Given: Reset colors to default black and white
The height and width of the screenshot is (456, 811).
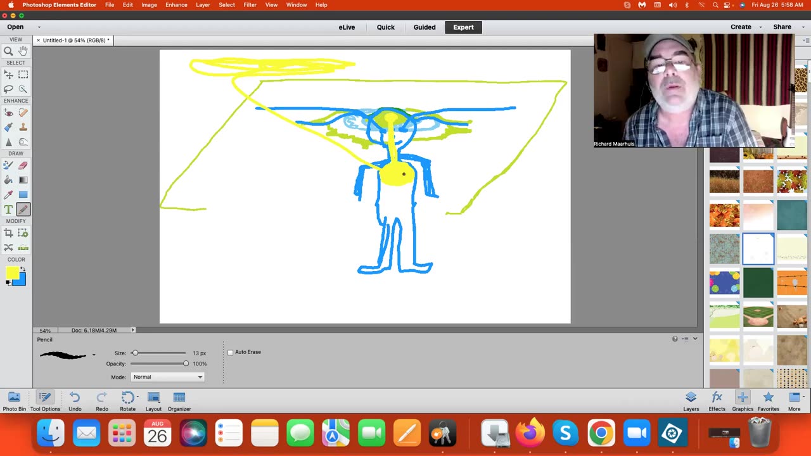Looking at the screenshot, I should click(8, 283).
